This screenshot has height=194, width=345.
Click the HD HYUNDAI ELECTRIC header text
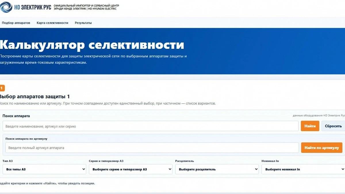click(x=103, y=9)
